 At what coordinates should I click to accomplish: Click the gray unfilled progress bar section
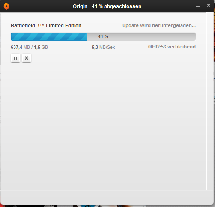point(141,36)
